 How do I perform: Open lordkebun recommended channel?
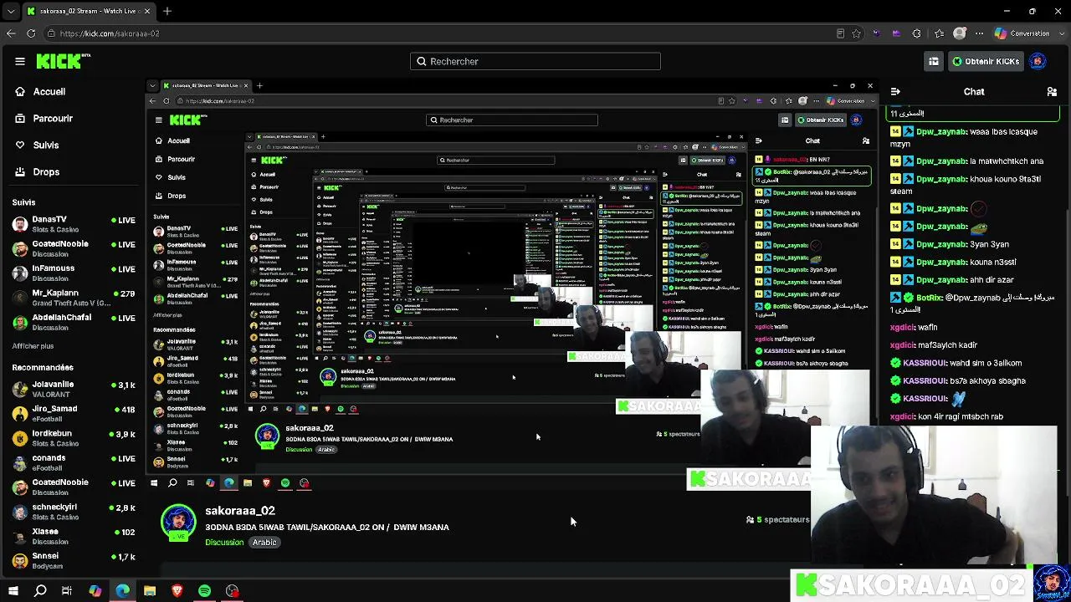click(x=73, y=438)
